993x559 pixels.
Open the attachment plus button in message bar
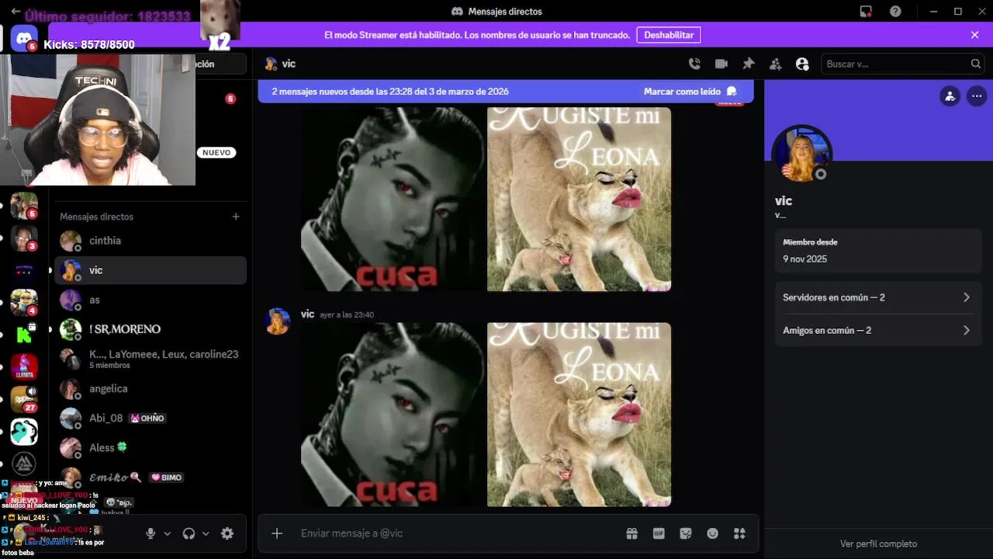tap(277, 533)
